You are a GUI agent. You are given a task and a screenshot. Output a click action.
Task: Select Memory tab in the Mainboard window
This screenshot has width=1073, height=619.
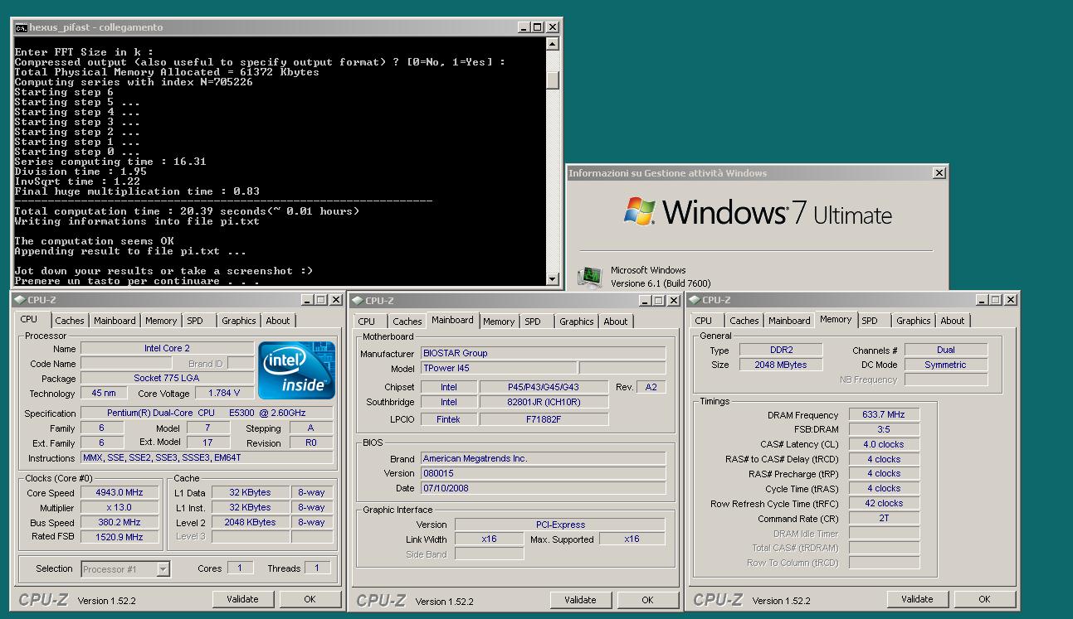coord(499,322)
